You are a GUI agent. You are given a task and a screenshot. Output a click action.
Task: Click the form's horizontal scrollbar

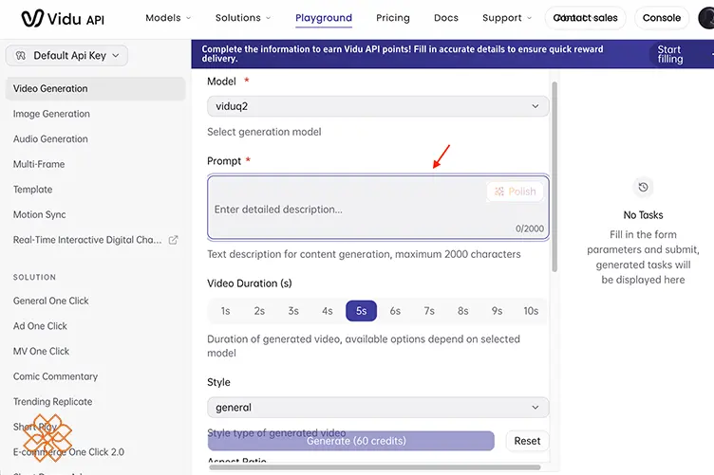point(375,467)
